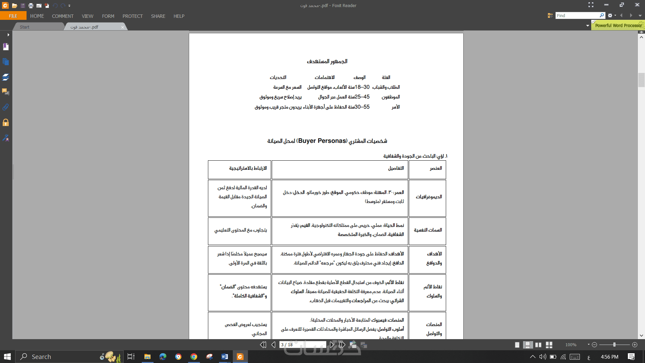Click the Powerful Word Processor banner
This screenshot has height=363, width=645.
point(618,26)
